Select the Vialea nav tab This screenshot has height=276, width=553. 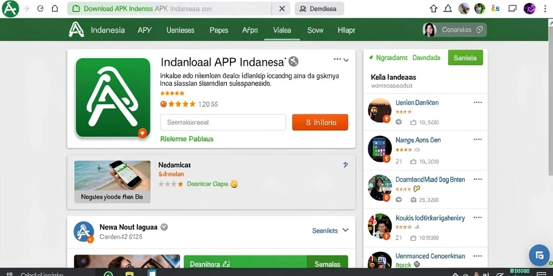(x=282, y=30)
